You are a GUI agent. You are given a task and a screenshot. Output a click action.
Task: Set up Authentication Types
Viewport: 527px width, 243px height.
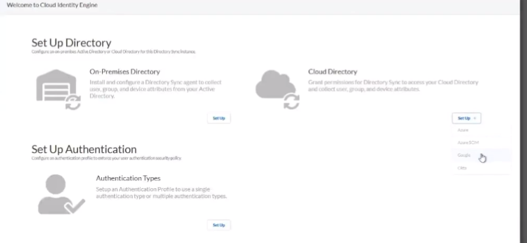(219, 225)
